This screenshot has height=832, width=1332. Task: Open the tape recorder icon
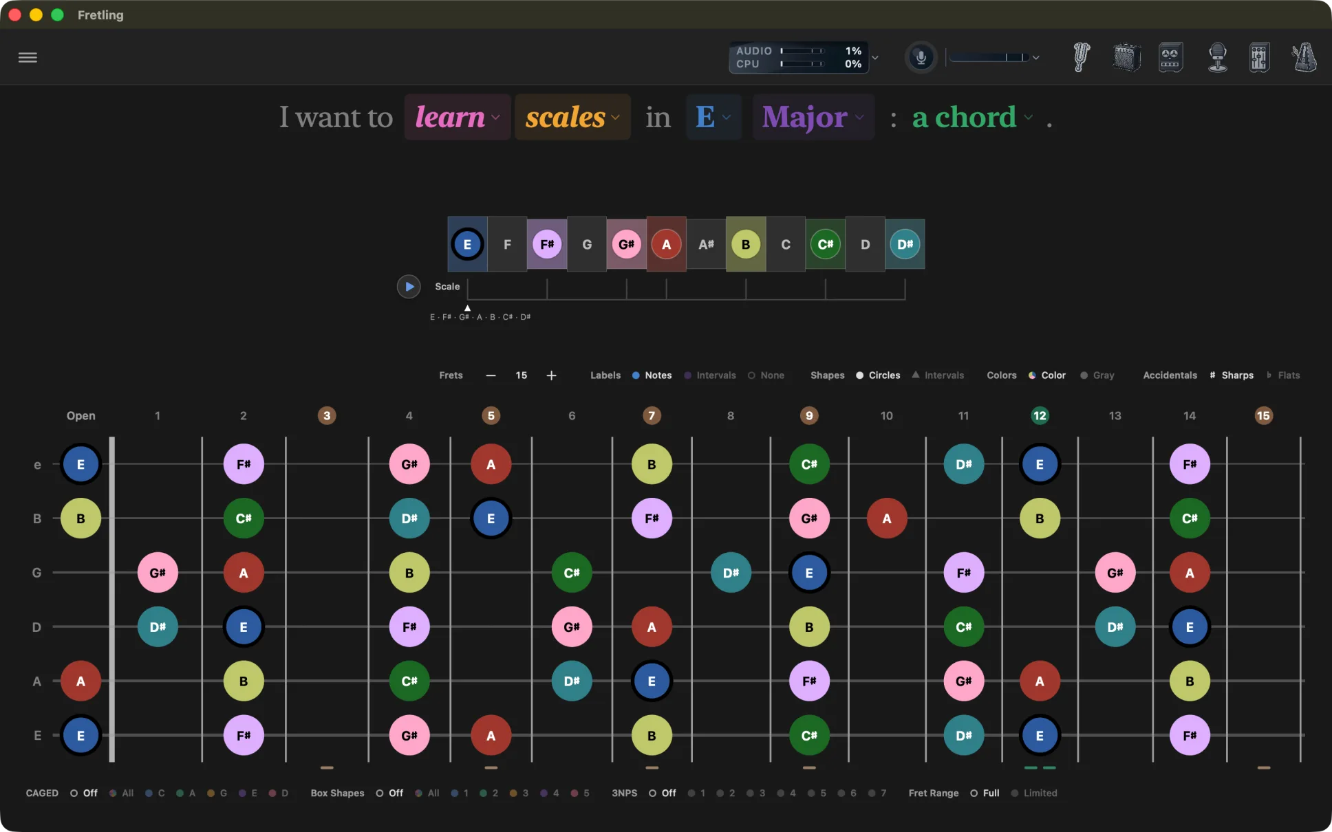[x=1170, y=57]
